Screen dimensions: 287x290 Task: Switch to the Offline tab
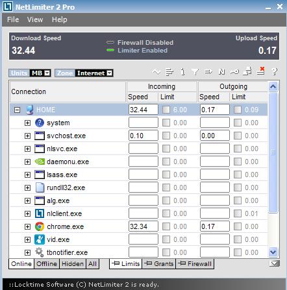(x=47, y=264)
